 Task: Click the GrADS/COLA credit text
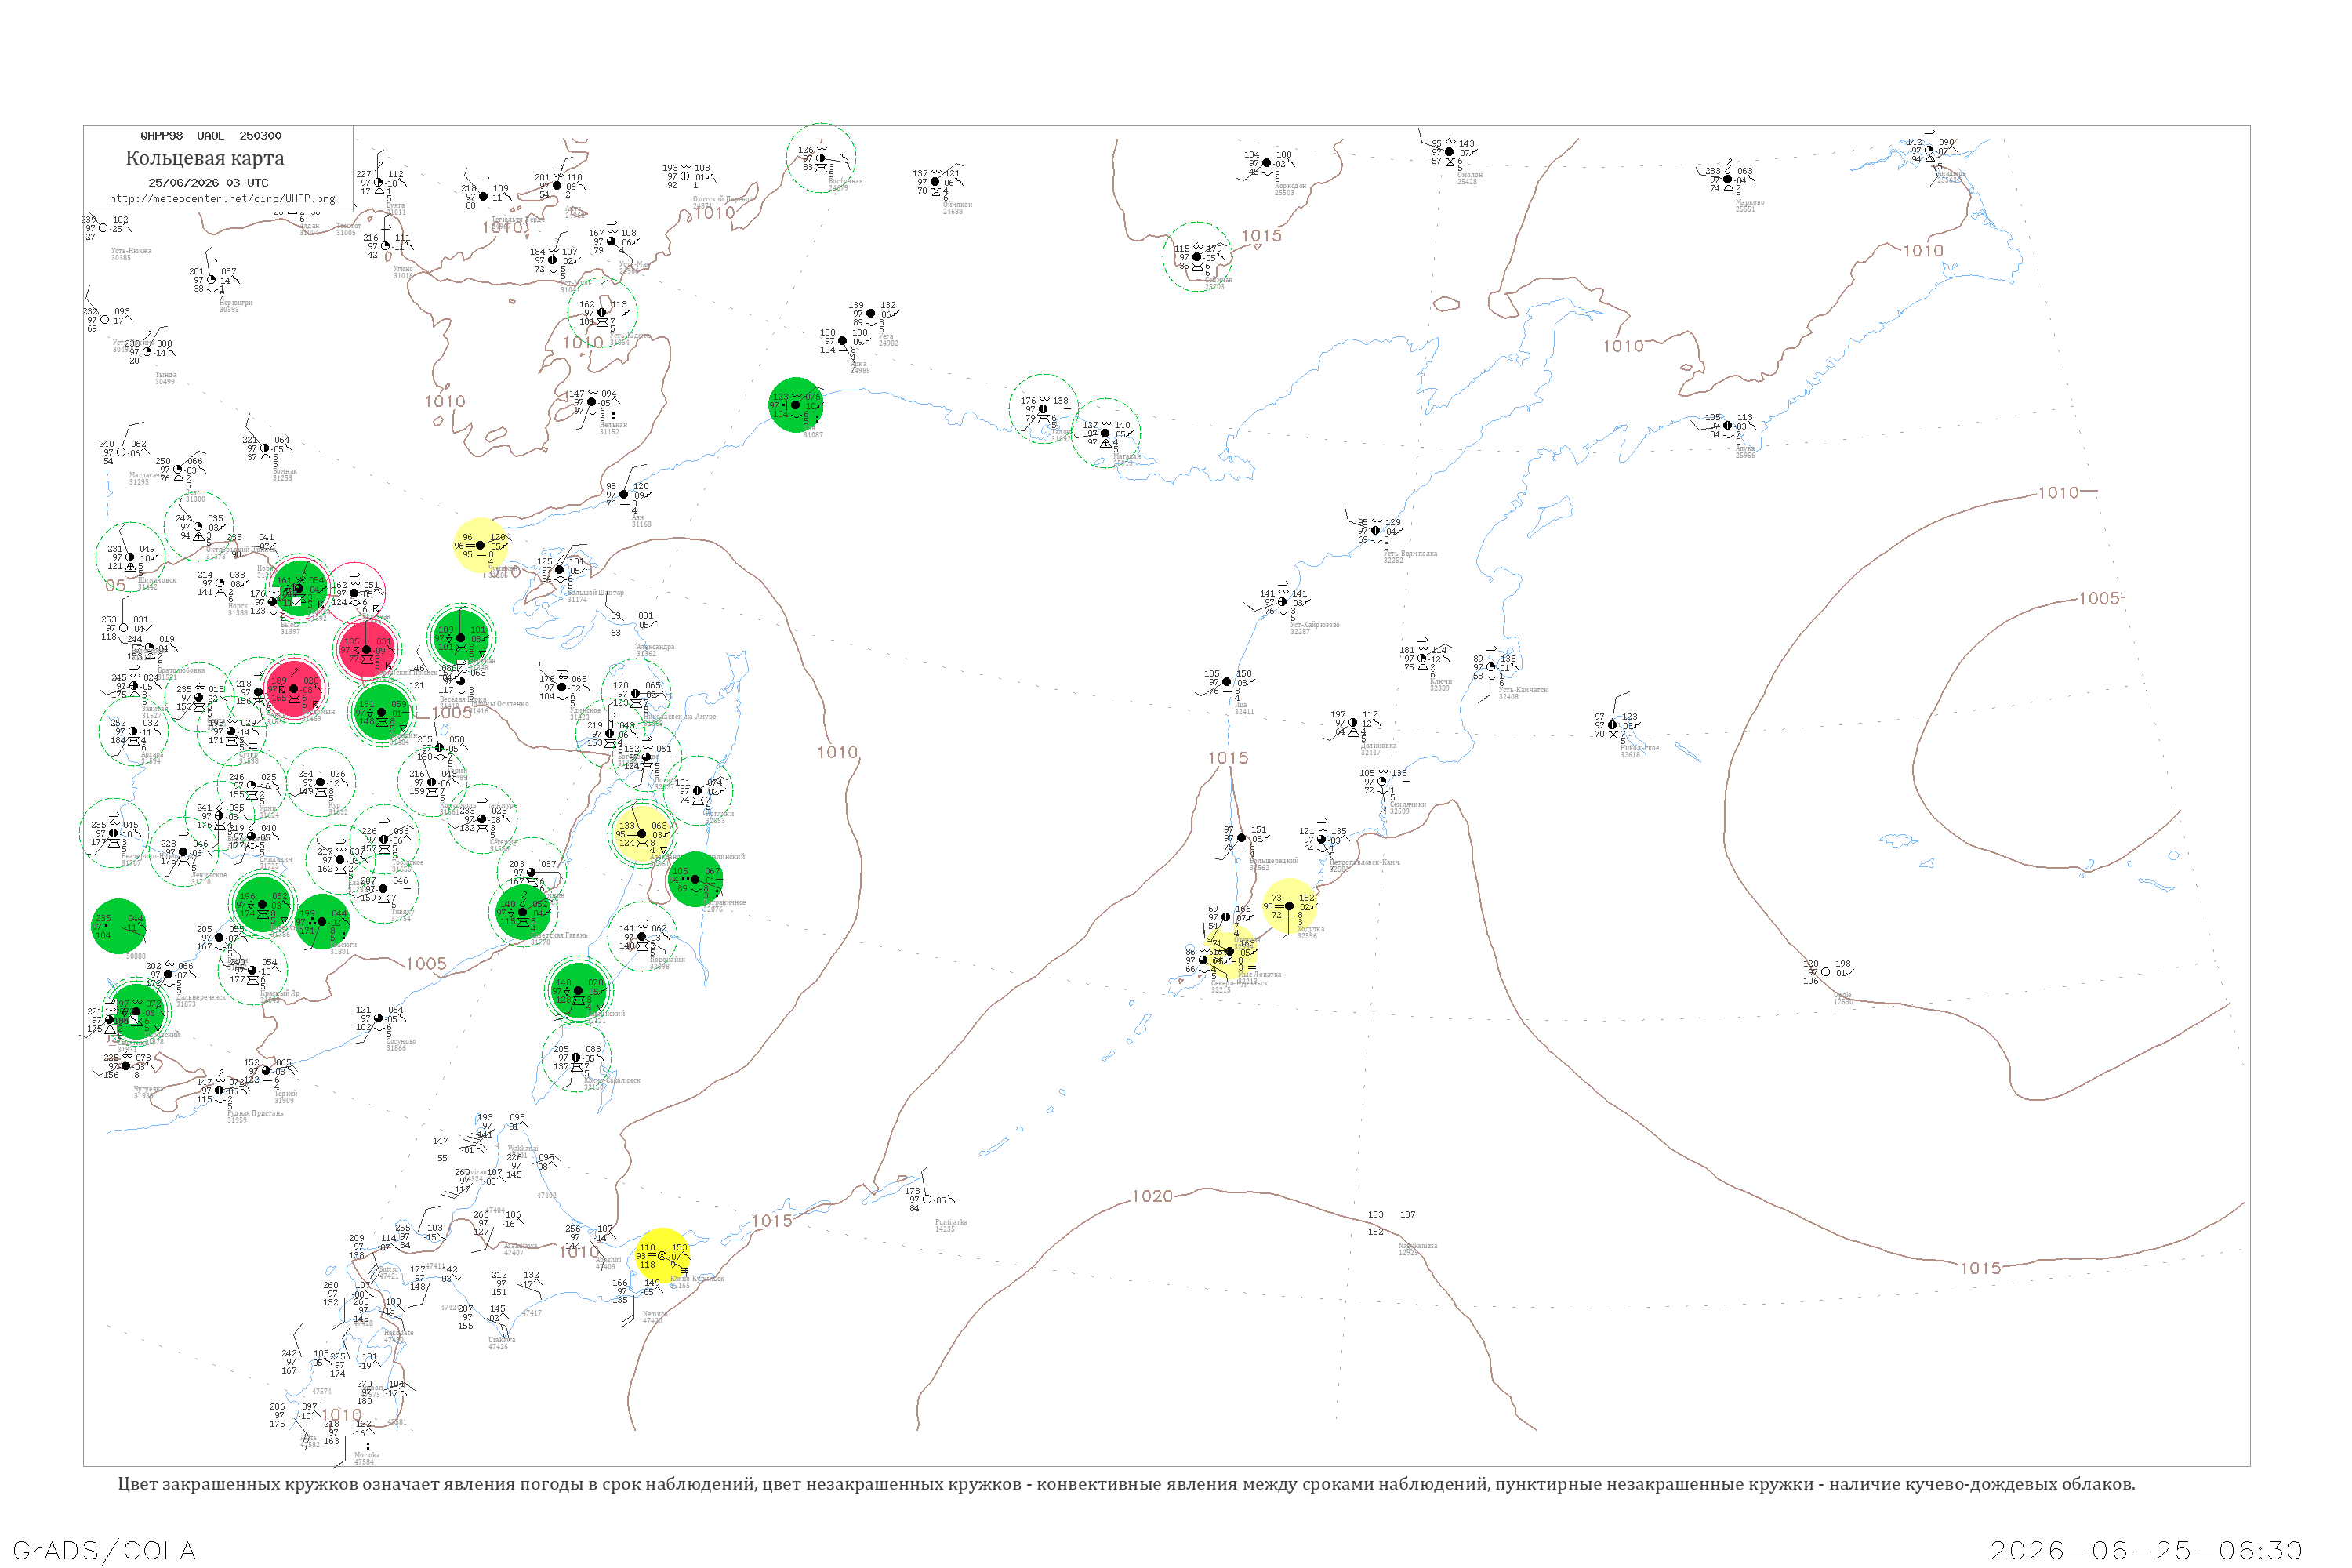(104, 1550)
